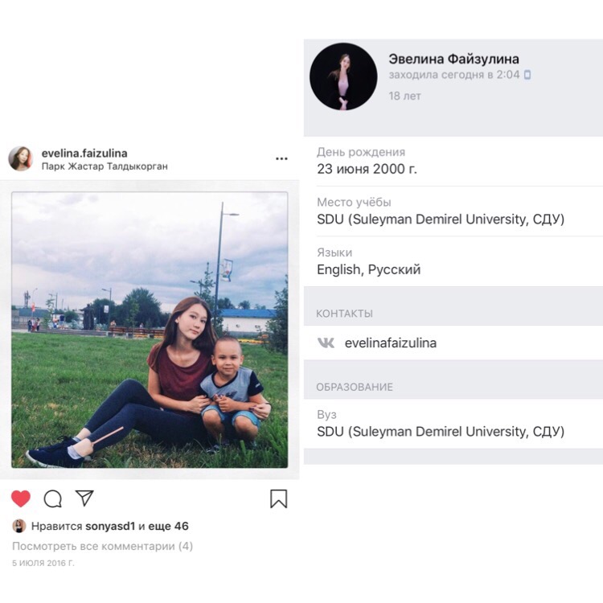Open evelina.faizulina username link
This screenshot has height=603, width=603.
(x=84, y=153)
